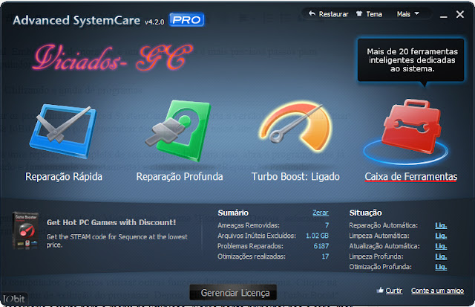Click the Advanced SystemCare title text

[x=76, y=20]
